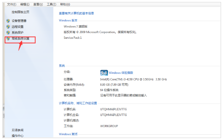Click the WORKGROUP value
222x139 pixels.
(x=109, y=126)
